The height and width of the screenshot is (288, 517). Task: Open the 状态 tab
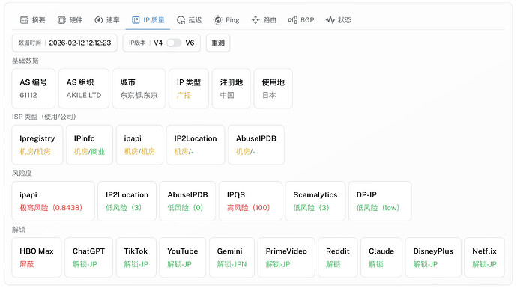[339, 20]
